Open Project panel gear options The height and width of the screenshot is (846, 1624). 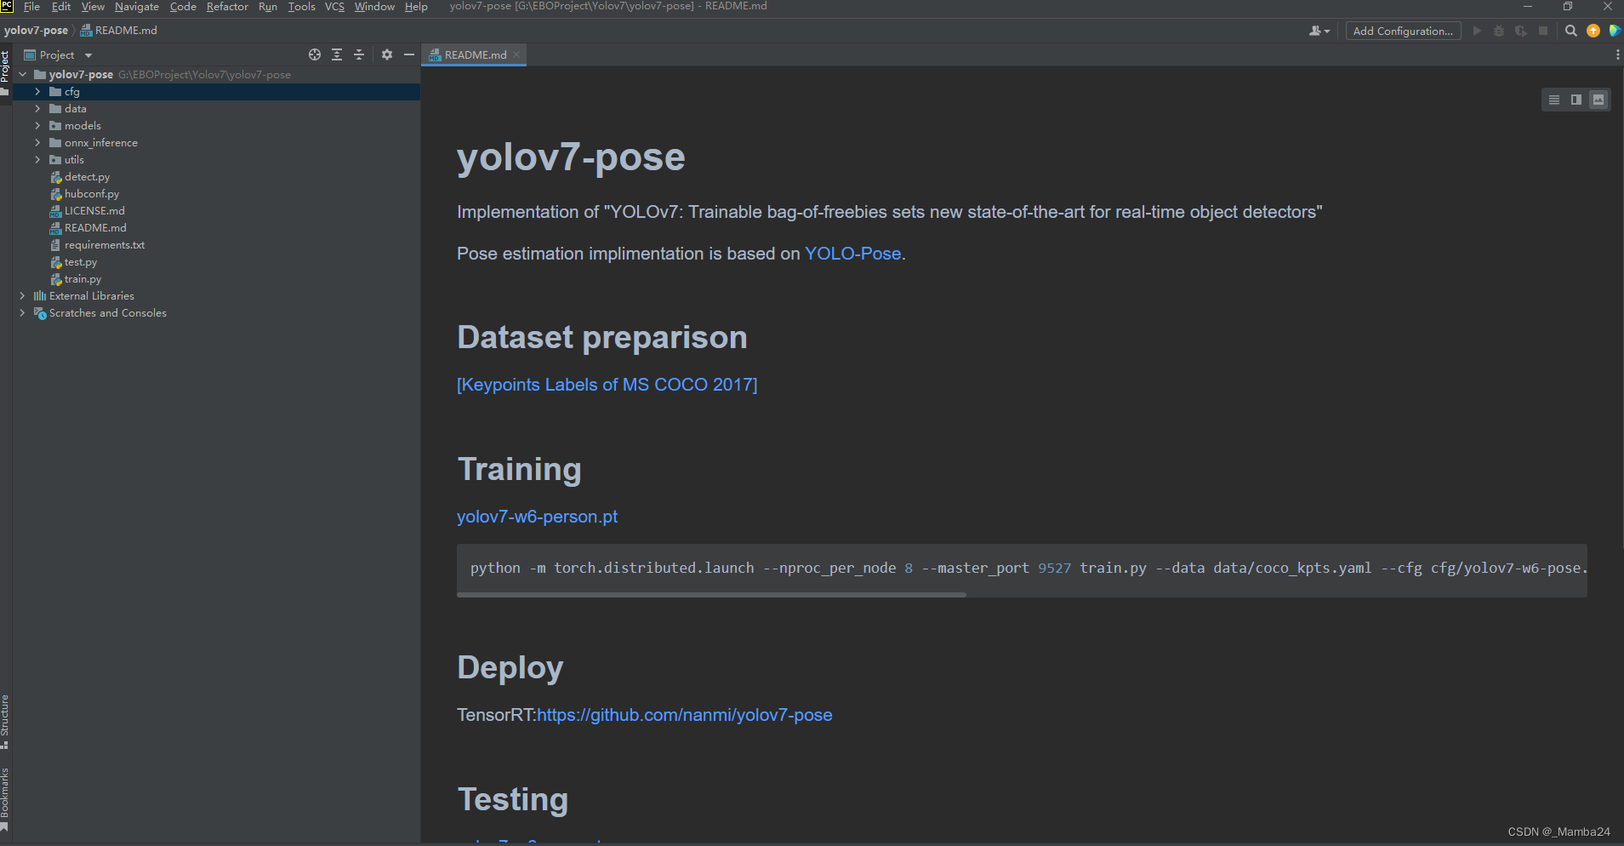(387, 54)
